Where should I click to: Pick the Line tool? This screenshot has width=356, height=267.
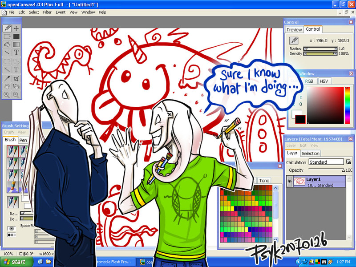(7, 53)
